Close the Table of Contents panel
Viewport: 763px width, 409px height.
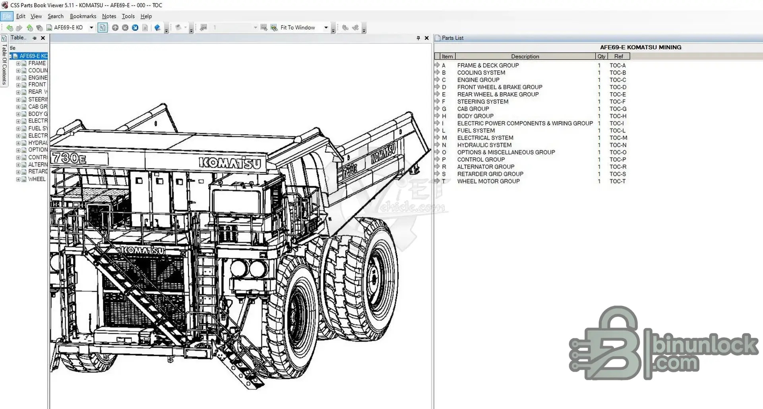43,38
